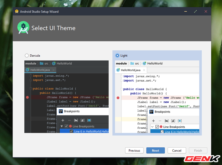The height and width of the screenshot is (165, 222).
Task: Select the Light theme radio button
Action: pyautogui.click(x=117, y=55)
